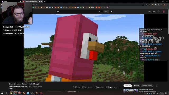Open the Windows notification center
This screenshot has height=95, width=169.
point(166,93)
